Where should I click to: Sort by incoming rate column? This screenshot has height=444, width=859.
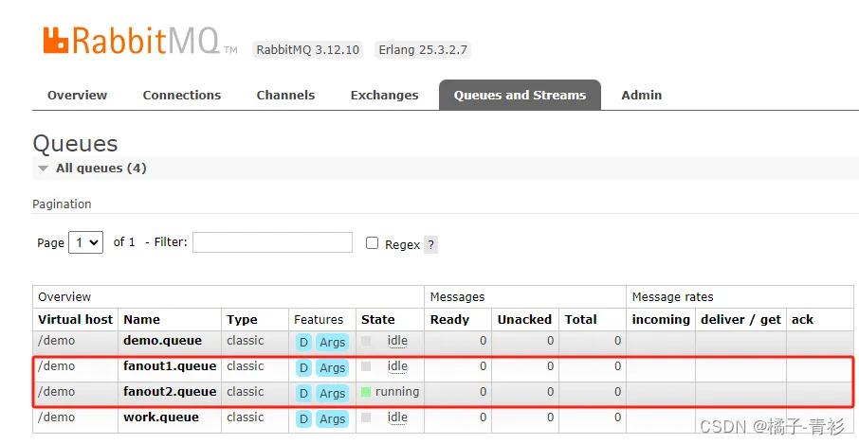point(661,319)
